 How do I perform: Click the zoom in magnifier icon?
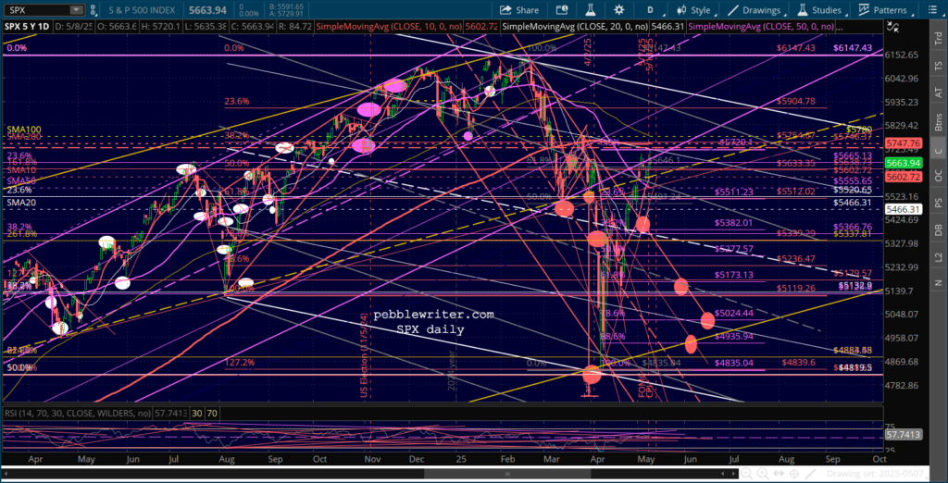point(763,474)
